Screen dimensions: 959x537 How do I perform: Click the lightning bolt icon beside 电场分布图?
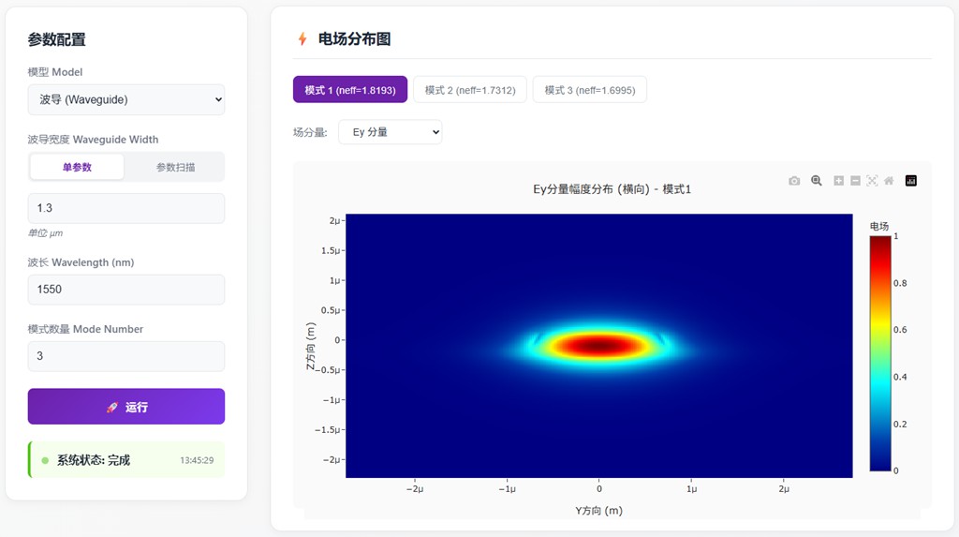302,39
